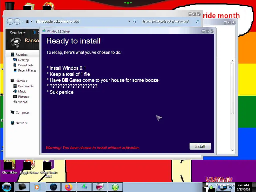Expand the address bar history dropdown
Viewport: 256px width, 192px height.
click(129, 21)
